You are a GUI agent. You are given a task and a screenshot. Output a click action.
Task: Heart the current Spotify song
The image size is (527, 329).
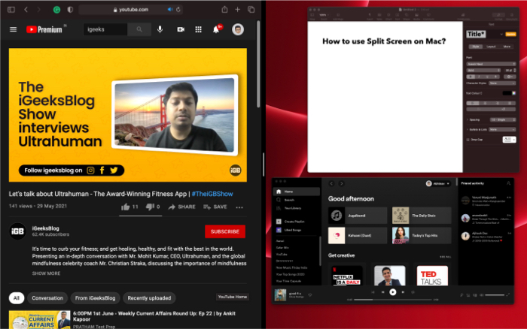(x=310, y=295)
